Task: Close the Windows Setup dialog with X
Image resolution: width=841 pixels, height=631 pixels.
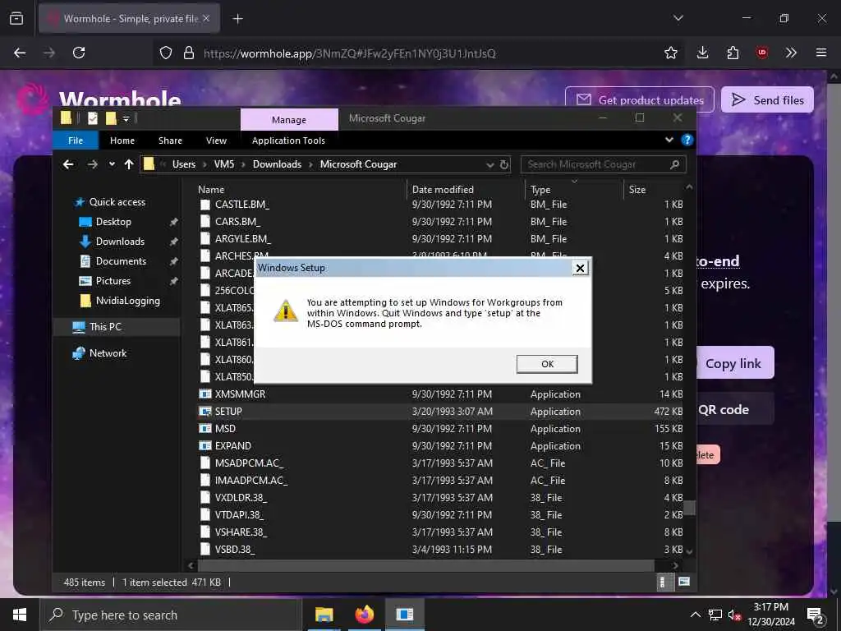Action: [580, 268]
